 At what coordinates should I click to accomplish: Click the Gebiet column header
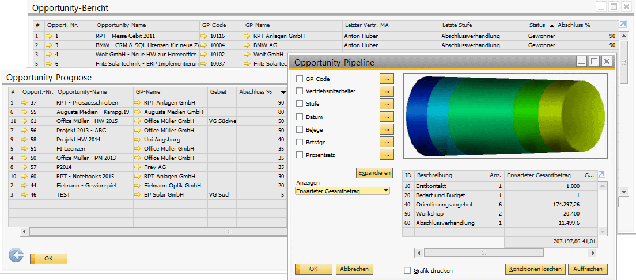coord(223,92)
